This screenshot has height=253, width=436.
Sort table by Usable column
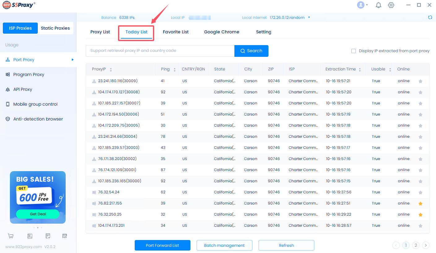point(390,70)
